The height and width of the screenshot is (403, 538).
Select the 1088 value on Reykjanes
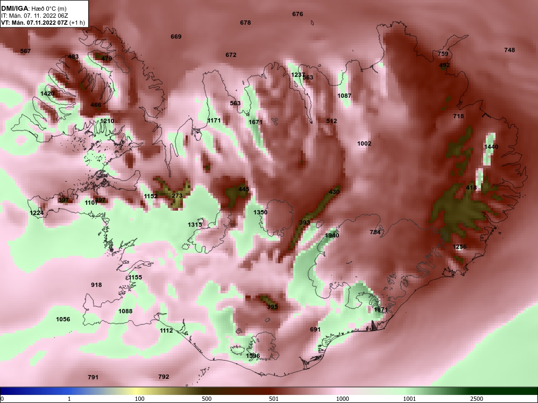pos(125,311)
